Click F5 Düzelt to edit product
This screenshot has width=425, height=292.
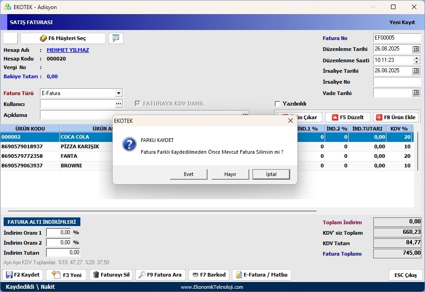tap(348, 117)
